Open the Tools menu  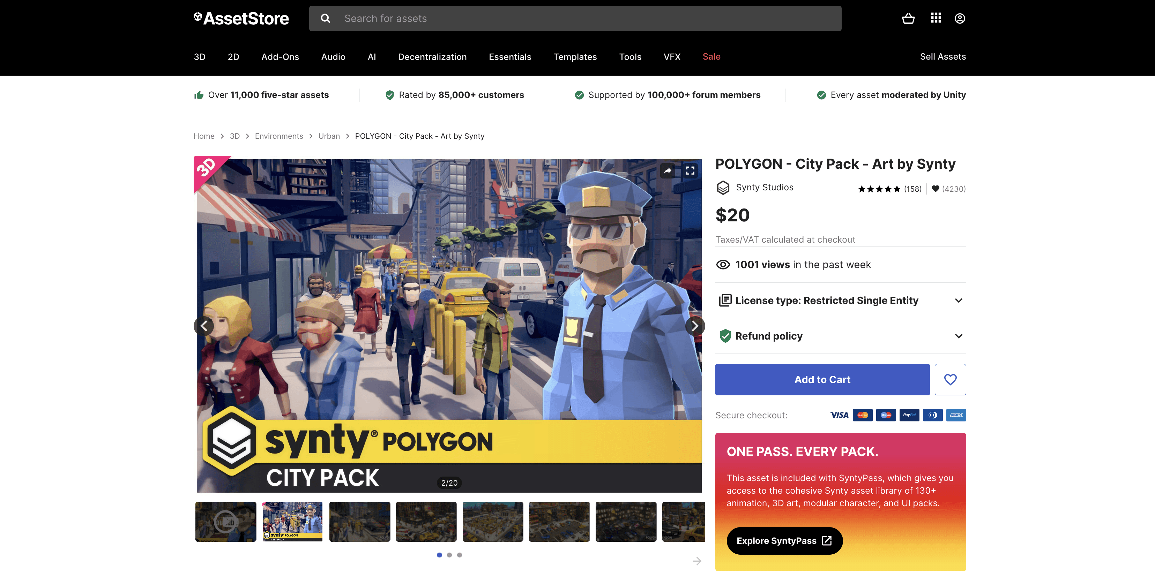[630, 57]
